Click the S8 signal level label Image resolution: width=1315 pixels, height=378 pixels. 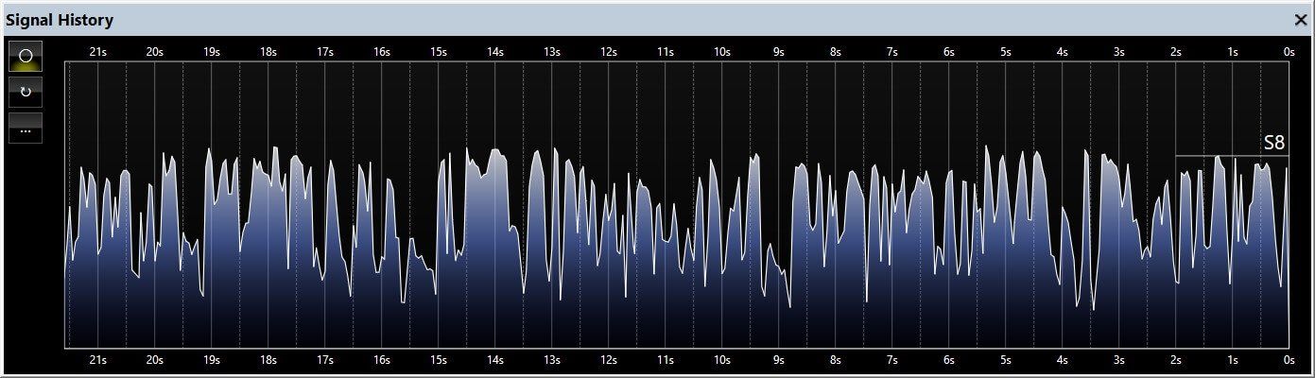tap(1274, 144)
